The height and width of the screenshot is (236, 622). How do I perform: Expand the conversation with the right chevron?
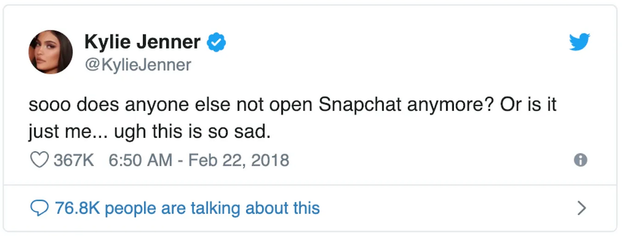581,208
